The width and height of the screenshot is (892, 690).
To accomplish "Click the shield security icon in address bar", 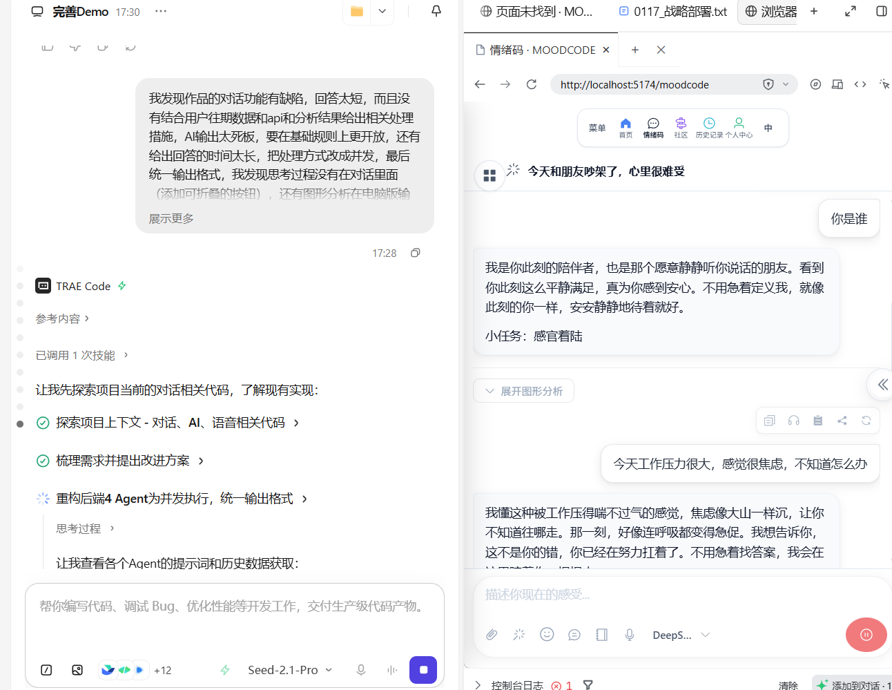I will pyautogui.click(x=768, y=84).
